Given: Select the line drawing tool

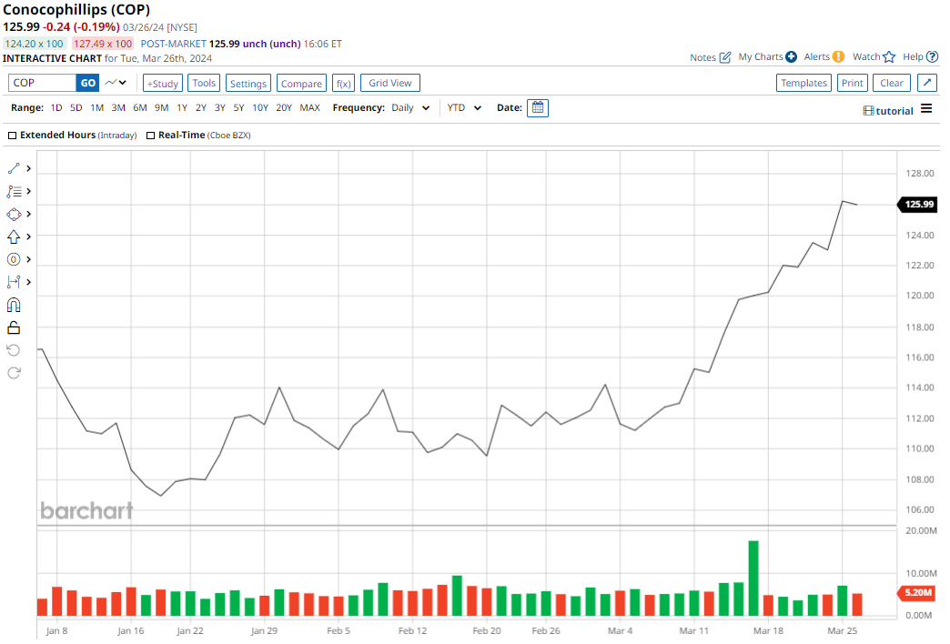Looking at the screenshot, I should pos(14,168).
